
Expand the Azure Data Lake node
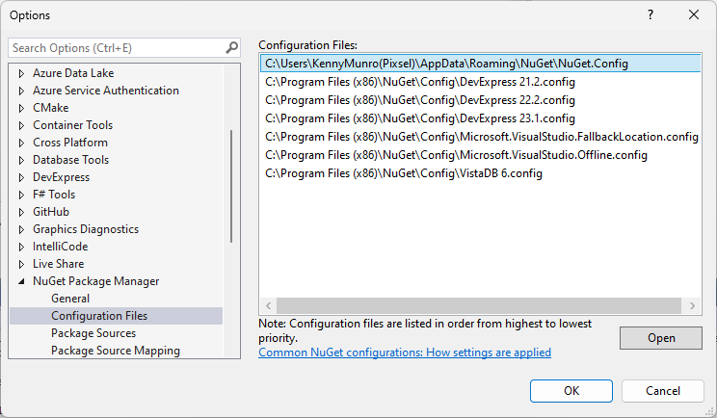click(22, 73)
